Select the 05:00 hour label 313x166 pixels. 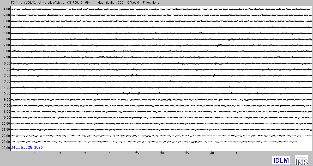[x=6, y=33]
